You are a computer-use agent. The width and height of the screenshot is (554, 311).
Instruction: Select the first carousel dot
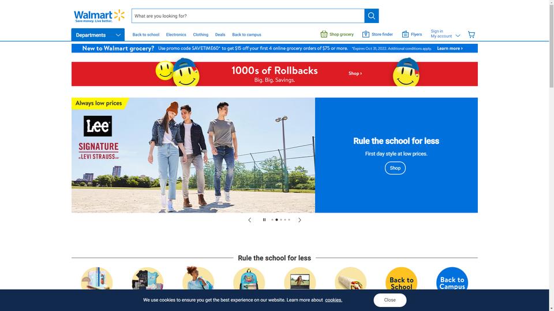tap(272, 219)
